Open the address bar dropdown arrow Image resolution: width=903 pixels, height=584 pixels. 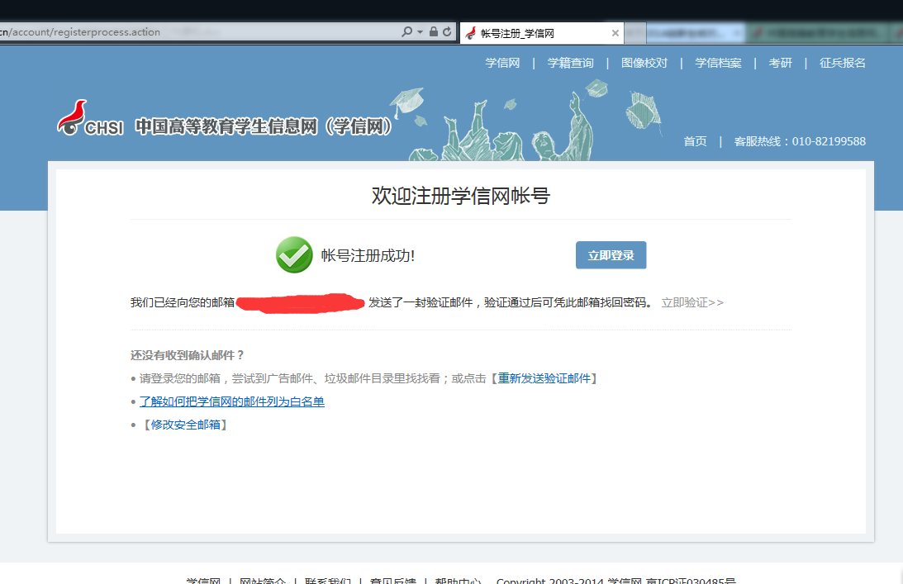(420, 32)
